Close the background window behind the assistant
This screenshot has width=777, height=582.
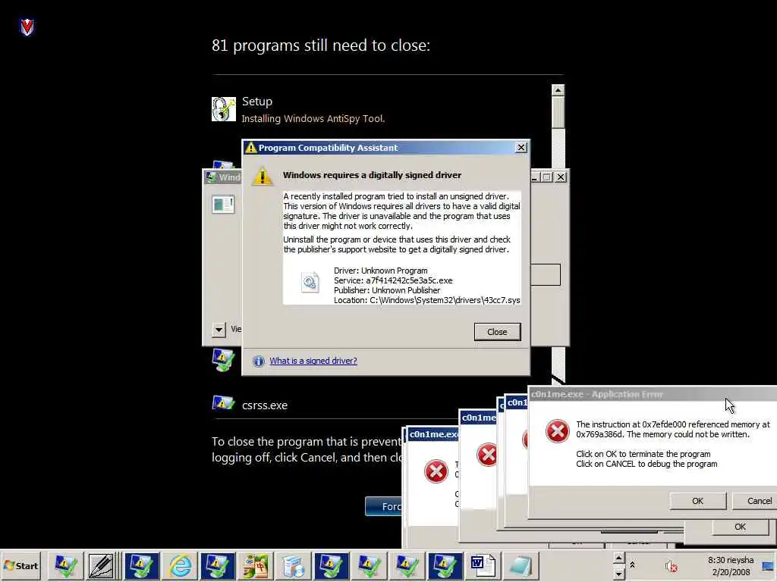(x=561, y=177)
